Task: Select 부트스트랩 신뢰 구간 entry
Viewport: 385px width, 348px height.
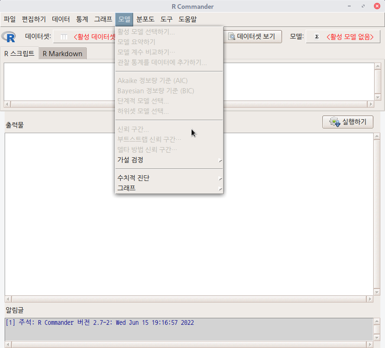Action: 169,140
